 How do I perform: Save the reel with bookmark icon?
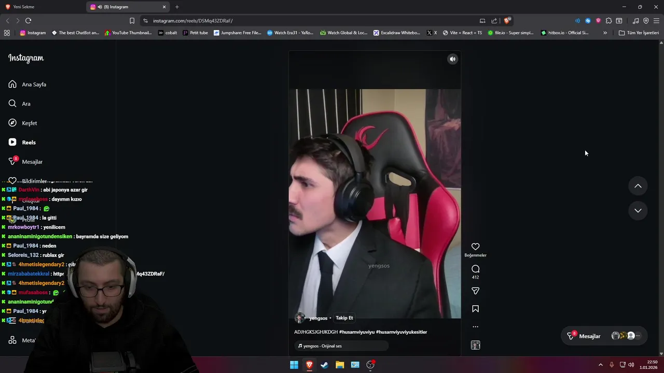tap(475, 309)
